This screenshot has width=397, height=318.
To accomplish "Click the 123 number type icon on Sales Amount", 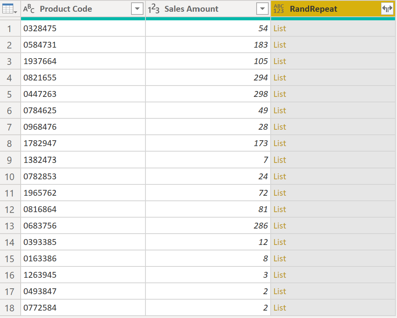I will [154, 9].
